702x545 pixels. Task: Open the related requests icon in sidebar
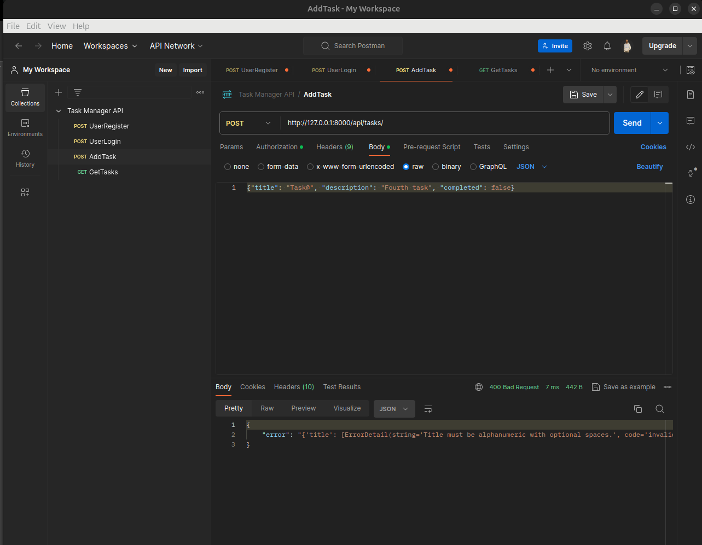(x=691, y=173)
